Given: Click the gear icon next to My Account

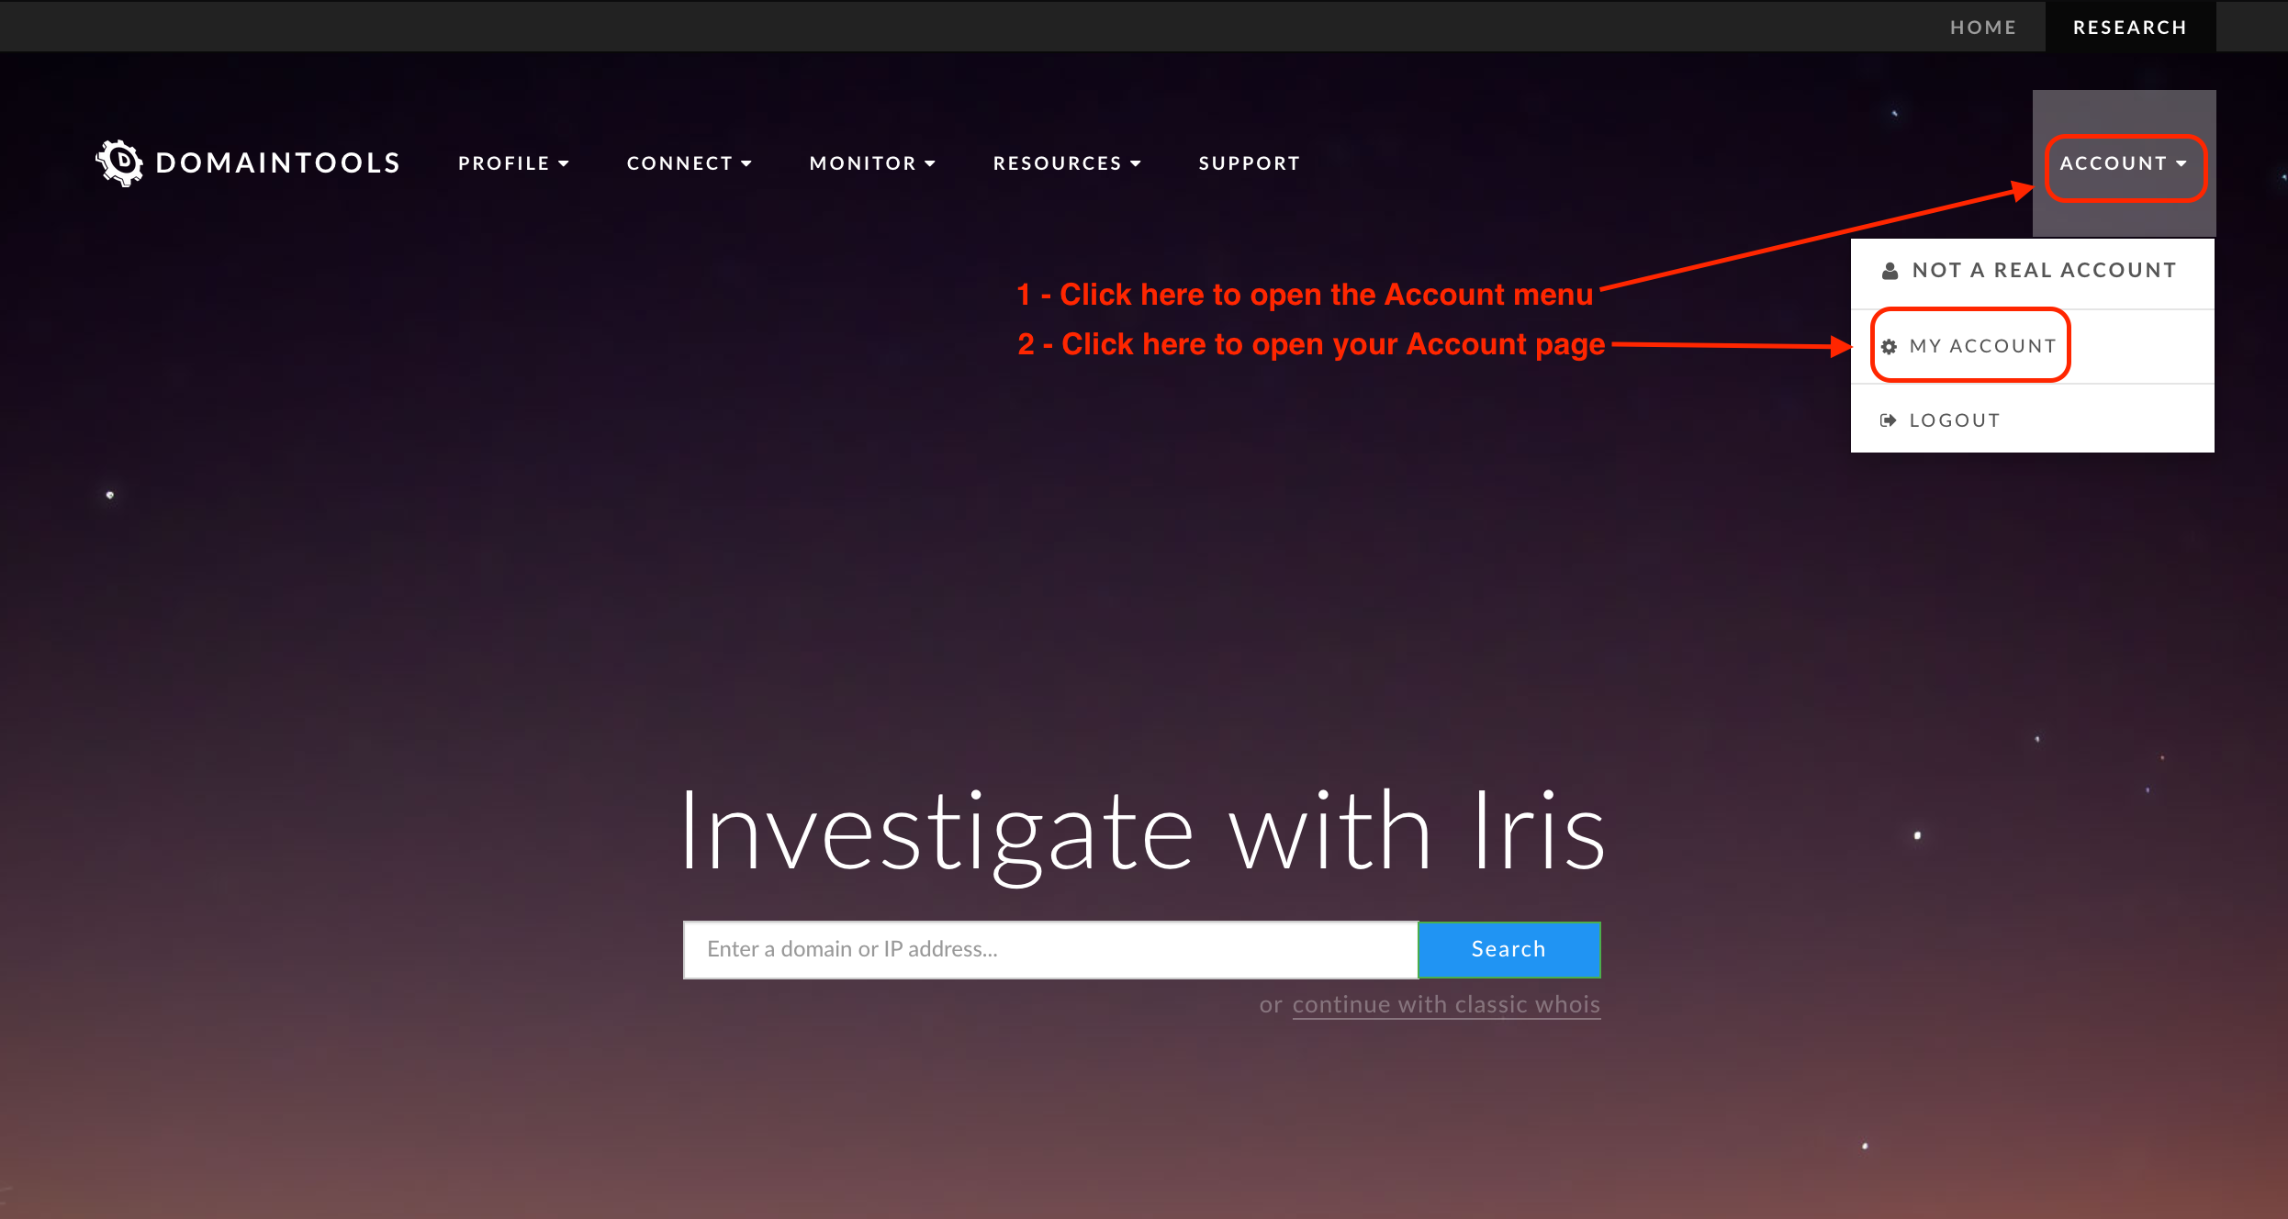Looking at the screenshot, I should (1889, 346).
